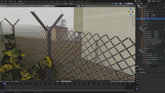Zoom the viewport using the magnifier gizmo
The height and width of the screenshot is (93, 165).
pyautogui.click(x=133, y=17)
